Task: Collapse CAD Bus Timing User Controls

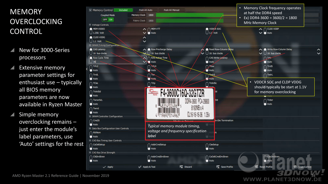Action: coord(90,140)
